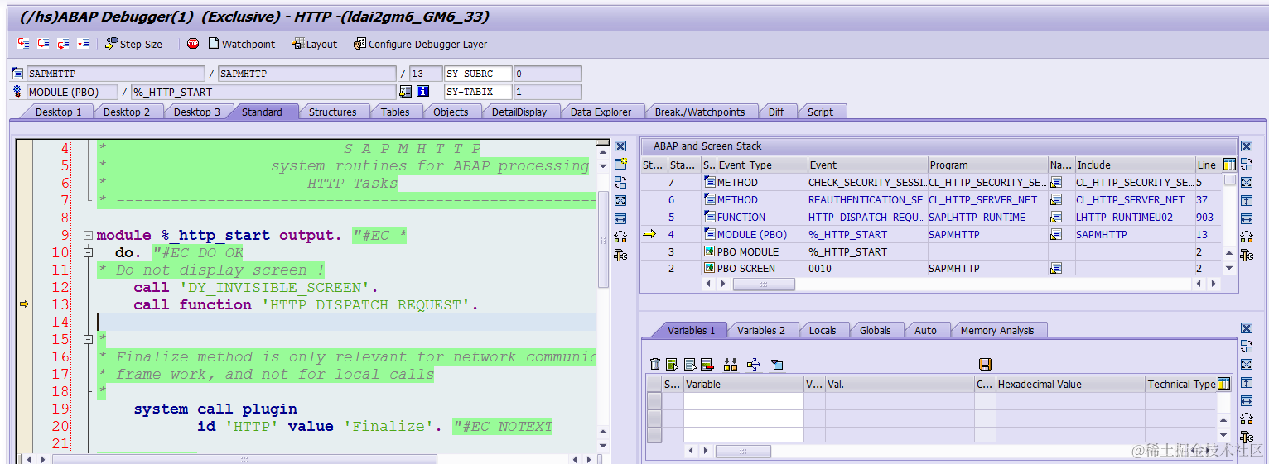This screenshot has width=1269, height=464.
Task: Click the Continue execution icon
Action: click(83, 44)
